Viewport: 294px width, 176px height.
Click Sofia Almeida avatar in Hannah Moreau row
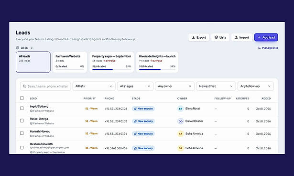pyautogui.click(x=180, y=134)
